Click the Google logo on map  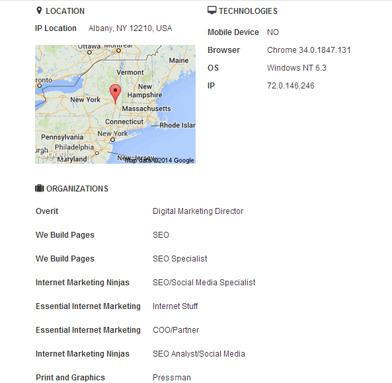click(56, 155)
